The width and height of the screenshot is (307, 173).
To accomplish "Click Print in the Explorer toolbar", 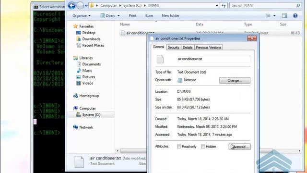I will tap(132, 15).
